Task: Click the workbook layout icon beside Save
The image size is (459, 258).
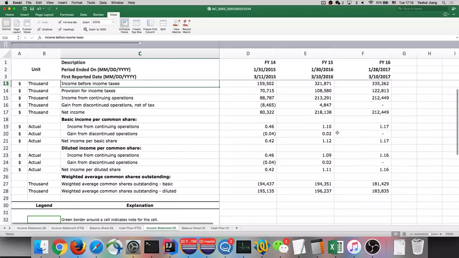Action: [x=24, y=9]
